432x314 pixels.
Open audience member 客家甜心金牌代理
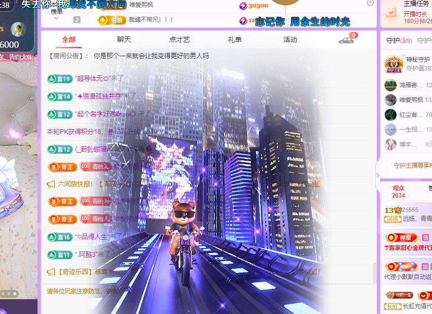pos(408,248)
